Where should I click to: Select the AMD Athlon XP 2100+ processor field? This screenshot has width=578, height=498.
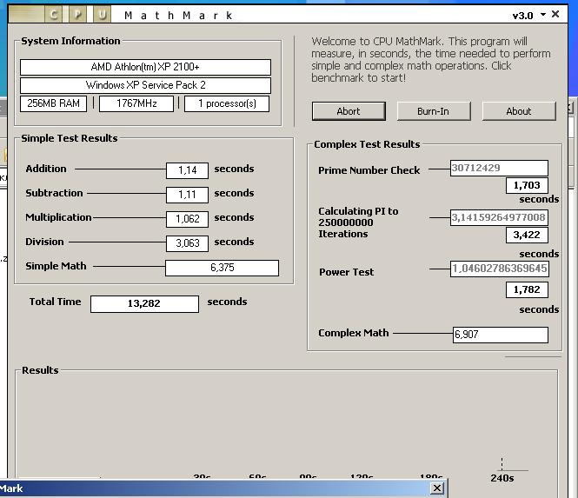[x=145, y=67]
